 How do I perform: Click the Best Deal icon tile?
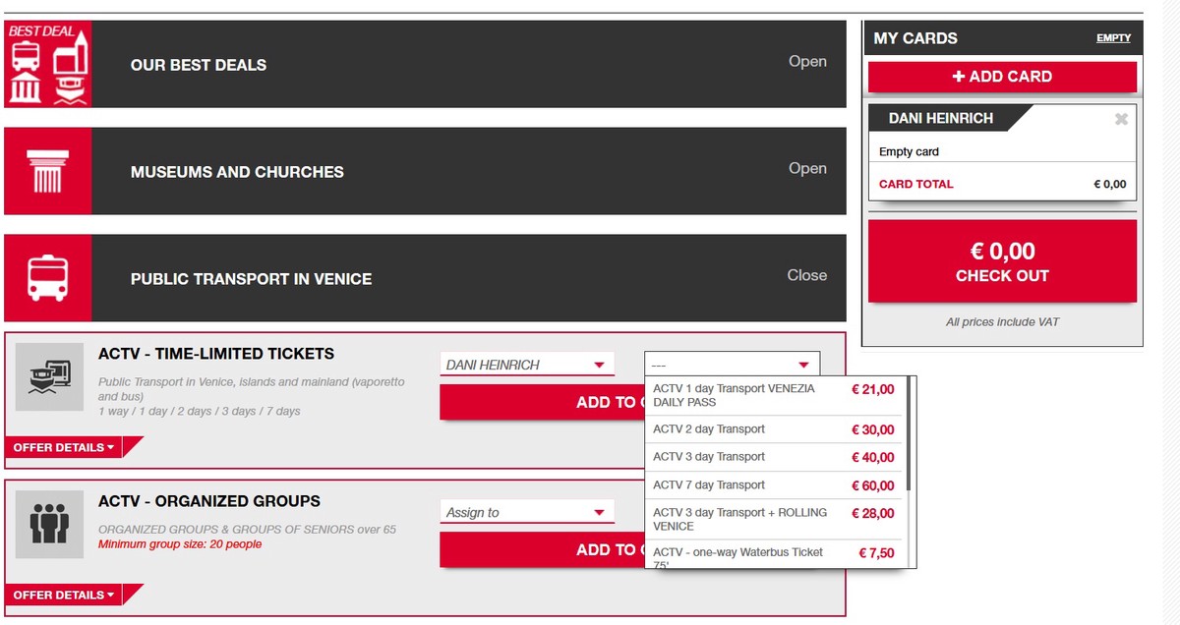[48, 64]
